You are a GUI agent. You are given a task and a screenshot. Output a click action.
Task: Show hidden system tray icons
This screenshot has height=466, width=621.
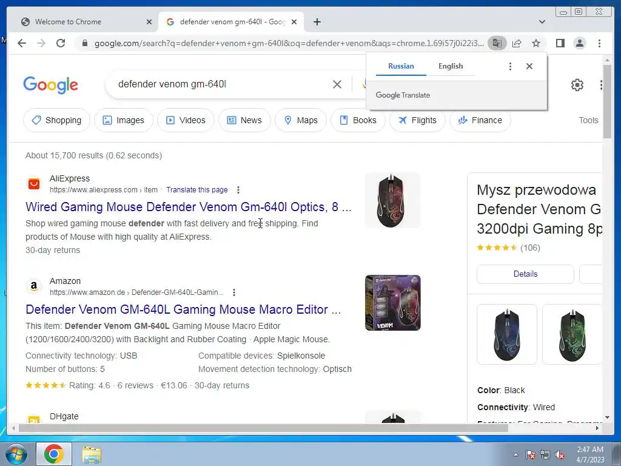coord(515,454)
